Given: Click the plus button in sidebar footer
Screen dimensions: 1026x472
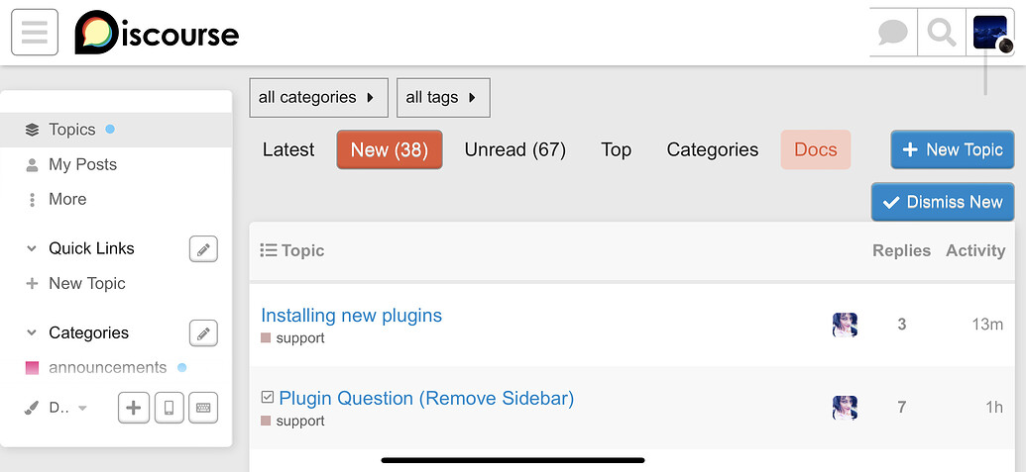Looking at the screenshot, I should click(x=134, y=408).
